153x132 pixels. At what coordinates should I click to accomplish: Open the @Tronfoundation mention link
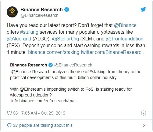pyautogui.click(x=125, y=39)
